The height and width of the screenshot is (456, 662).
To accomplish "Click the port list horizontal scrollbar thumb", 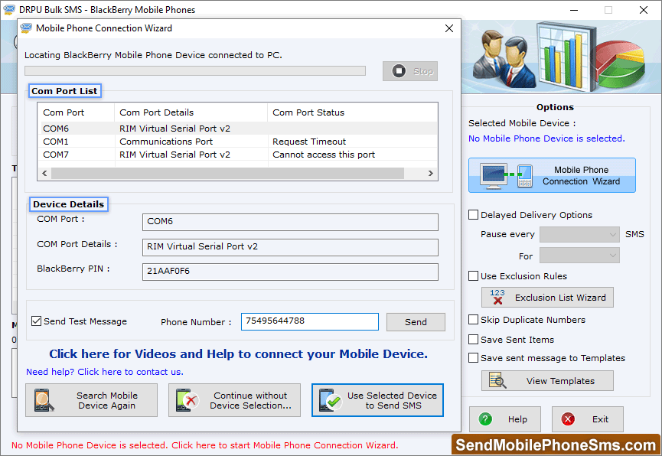I will tap(227, 173).
